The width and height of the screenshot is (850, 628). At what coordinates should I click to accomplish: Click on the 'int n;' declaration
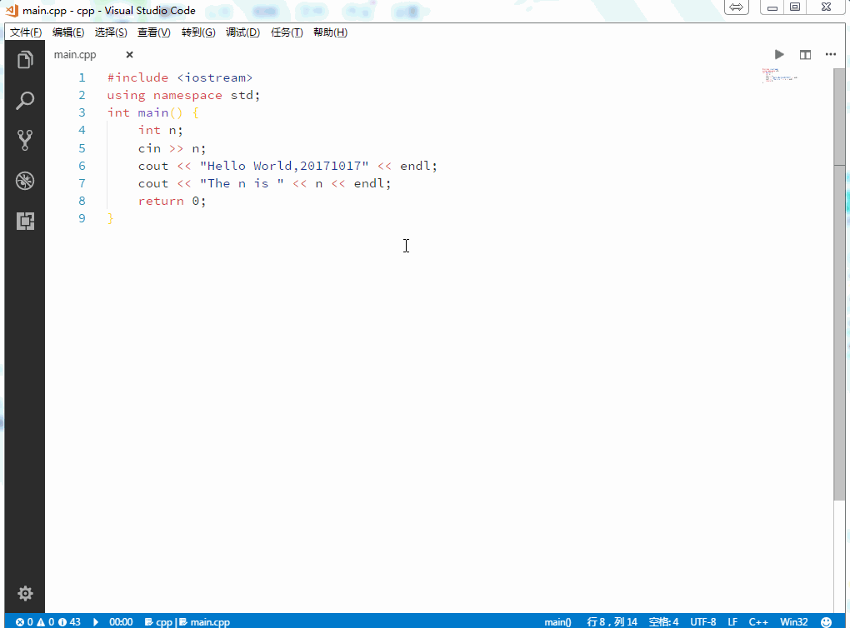click(x=161, y=130)
